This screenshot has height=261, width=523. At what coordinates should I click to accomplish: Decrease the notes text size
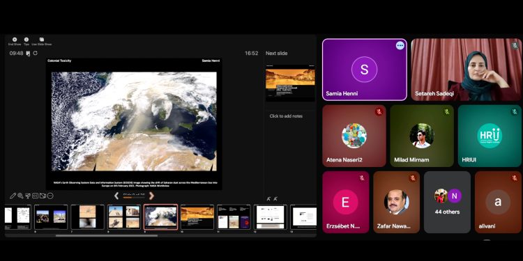coord(275,199)
